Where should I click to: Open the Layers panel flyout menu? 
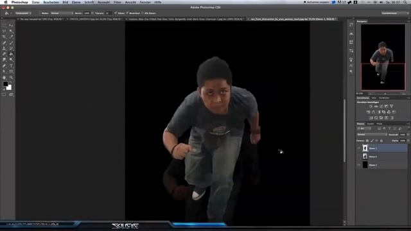click(x=408, y=124)
